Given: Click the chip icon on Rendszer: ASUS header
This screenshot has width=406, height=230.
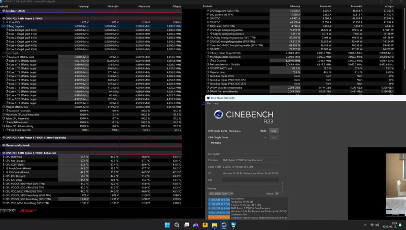Looking at the screenshot, I should pyautogui.click(x=4, y=11).
